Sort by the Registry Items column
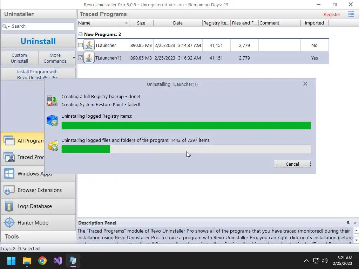 point(216,23)
